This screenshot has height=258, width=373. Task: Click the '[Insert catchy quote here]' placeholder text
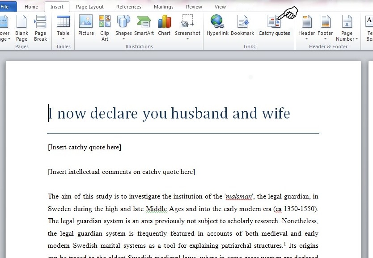pos(85,147)
